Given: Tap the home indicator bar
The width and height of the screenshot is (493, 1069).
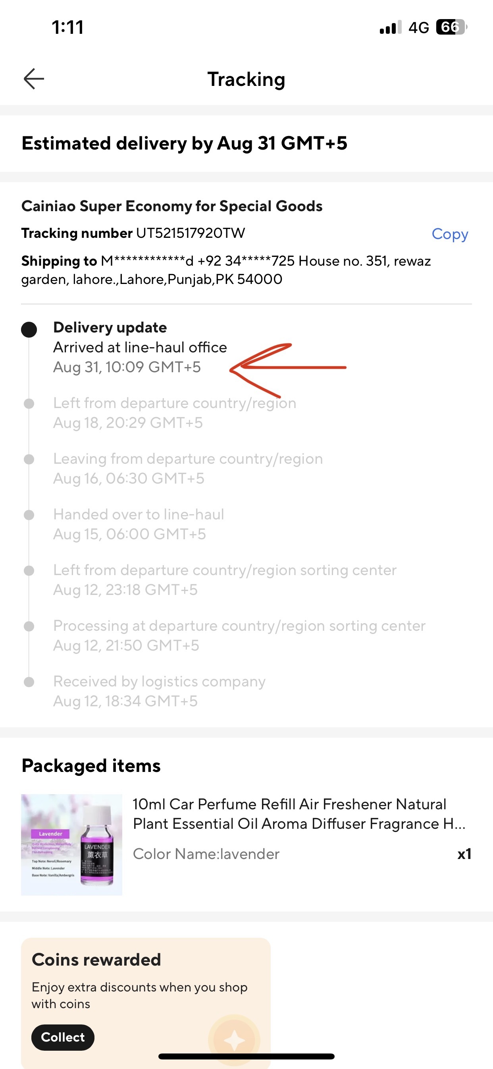Looking at the screenshot, I should pyautogui.click(x=246, y=1057).
